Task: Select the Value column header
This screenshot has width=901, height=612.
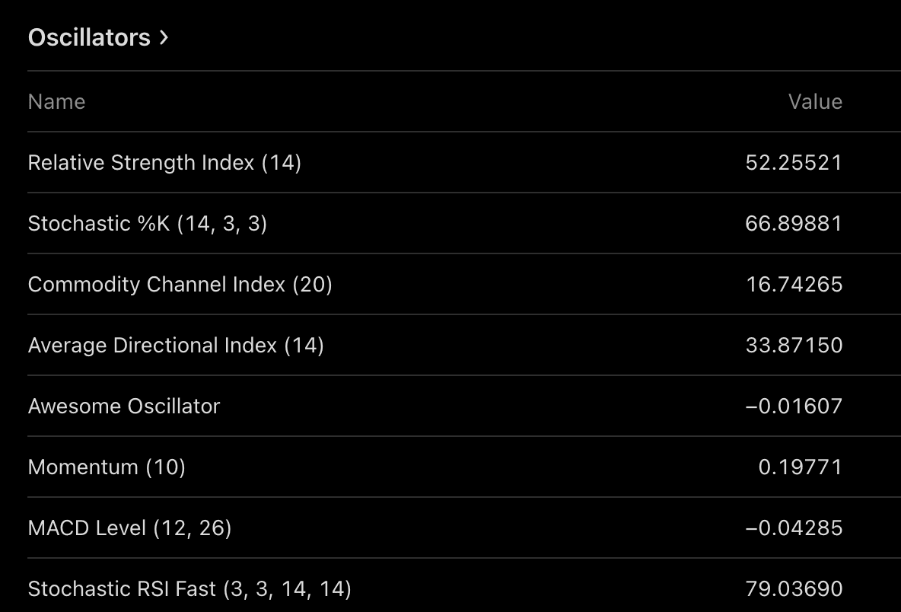Action: tap(815, 102)
